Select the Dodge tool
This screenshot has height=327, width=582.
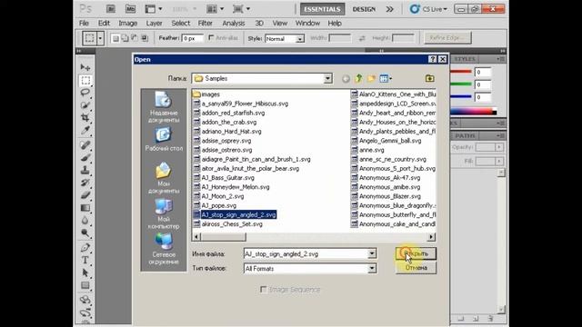point(85,233)
